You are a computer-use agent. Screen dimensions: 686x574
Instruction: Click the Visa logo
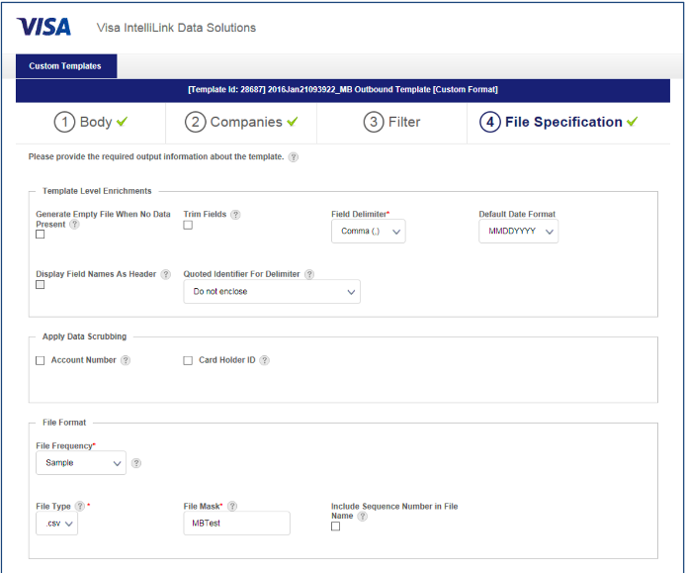click(43, 27)
